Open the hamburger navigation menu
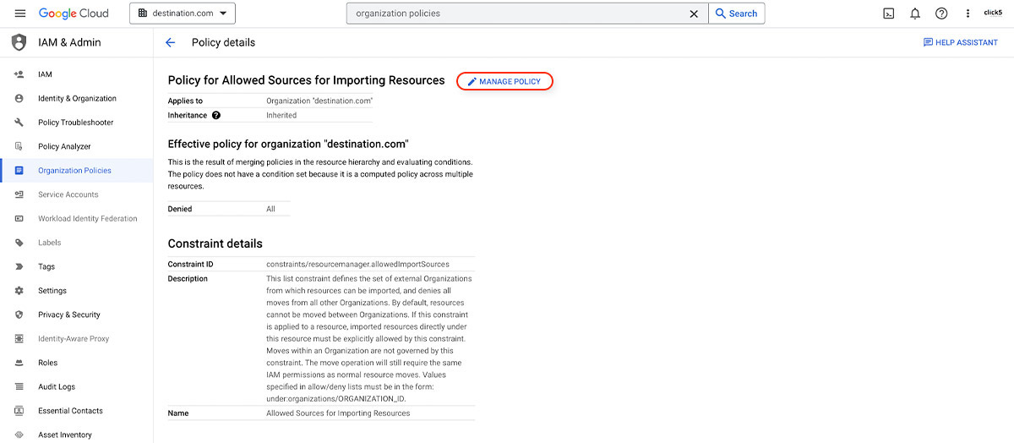 coord(20,14)
